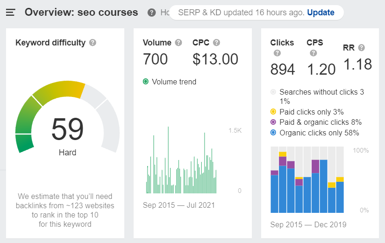Click the $13.00 CPC value
This screenshot has height=243, width=385.
pos(215,59)
